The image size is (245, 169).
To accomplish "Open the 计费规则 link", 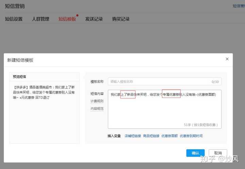I will [97, 101].
